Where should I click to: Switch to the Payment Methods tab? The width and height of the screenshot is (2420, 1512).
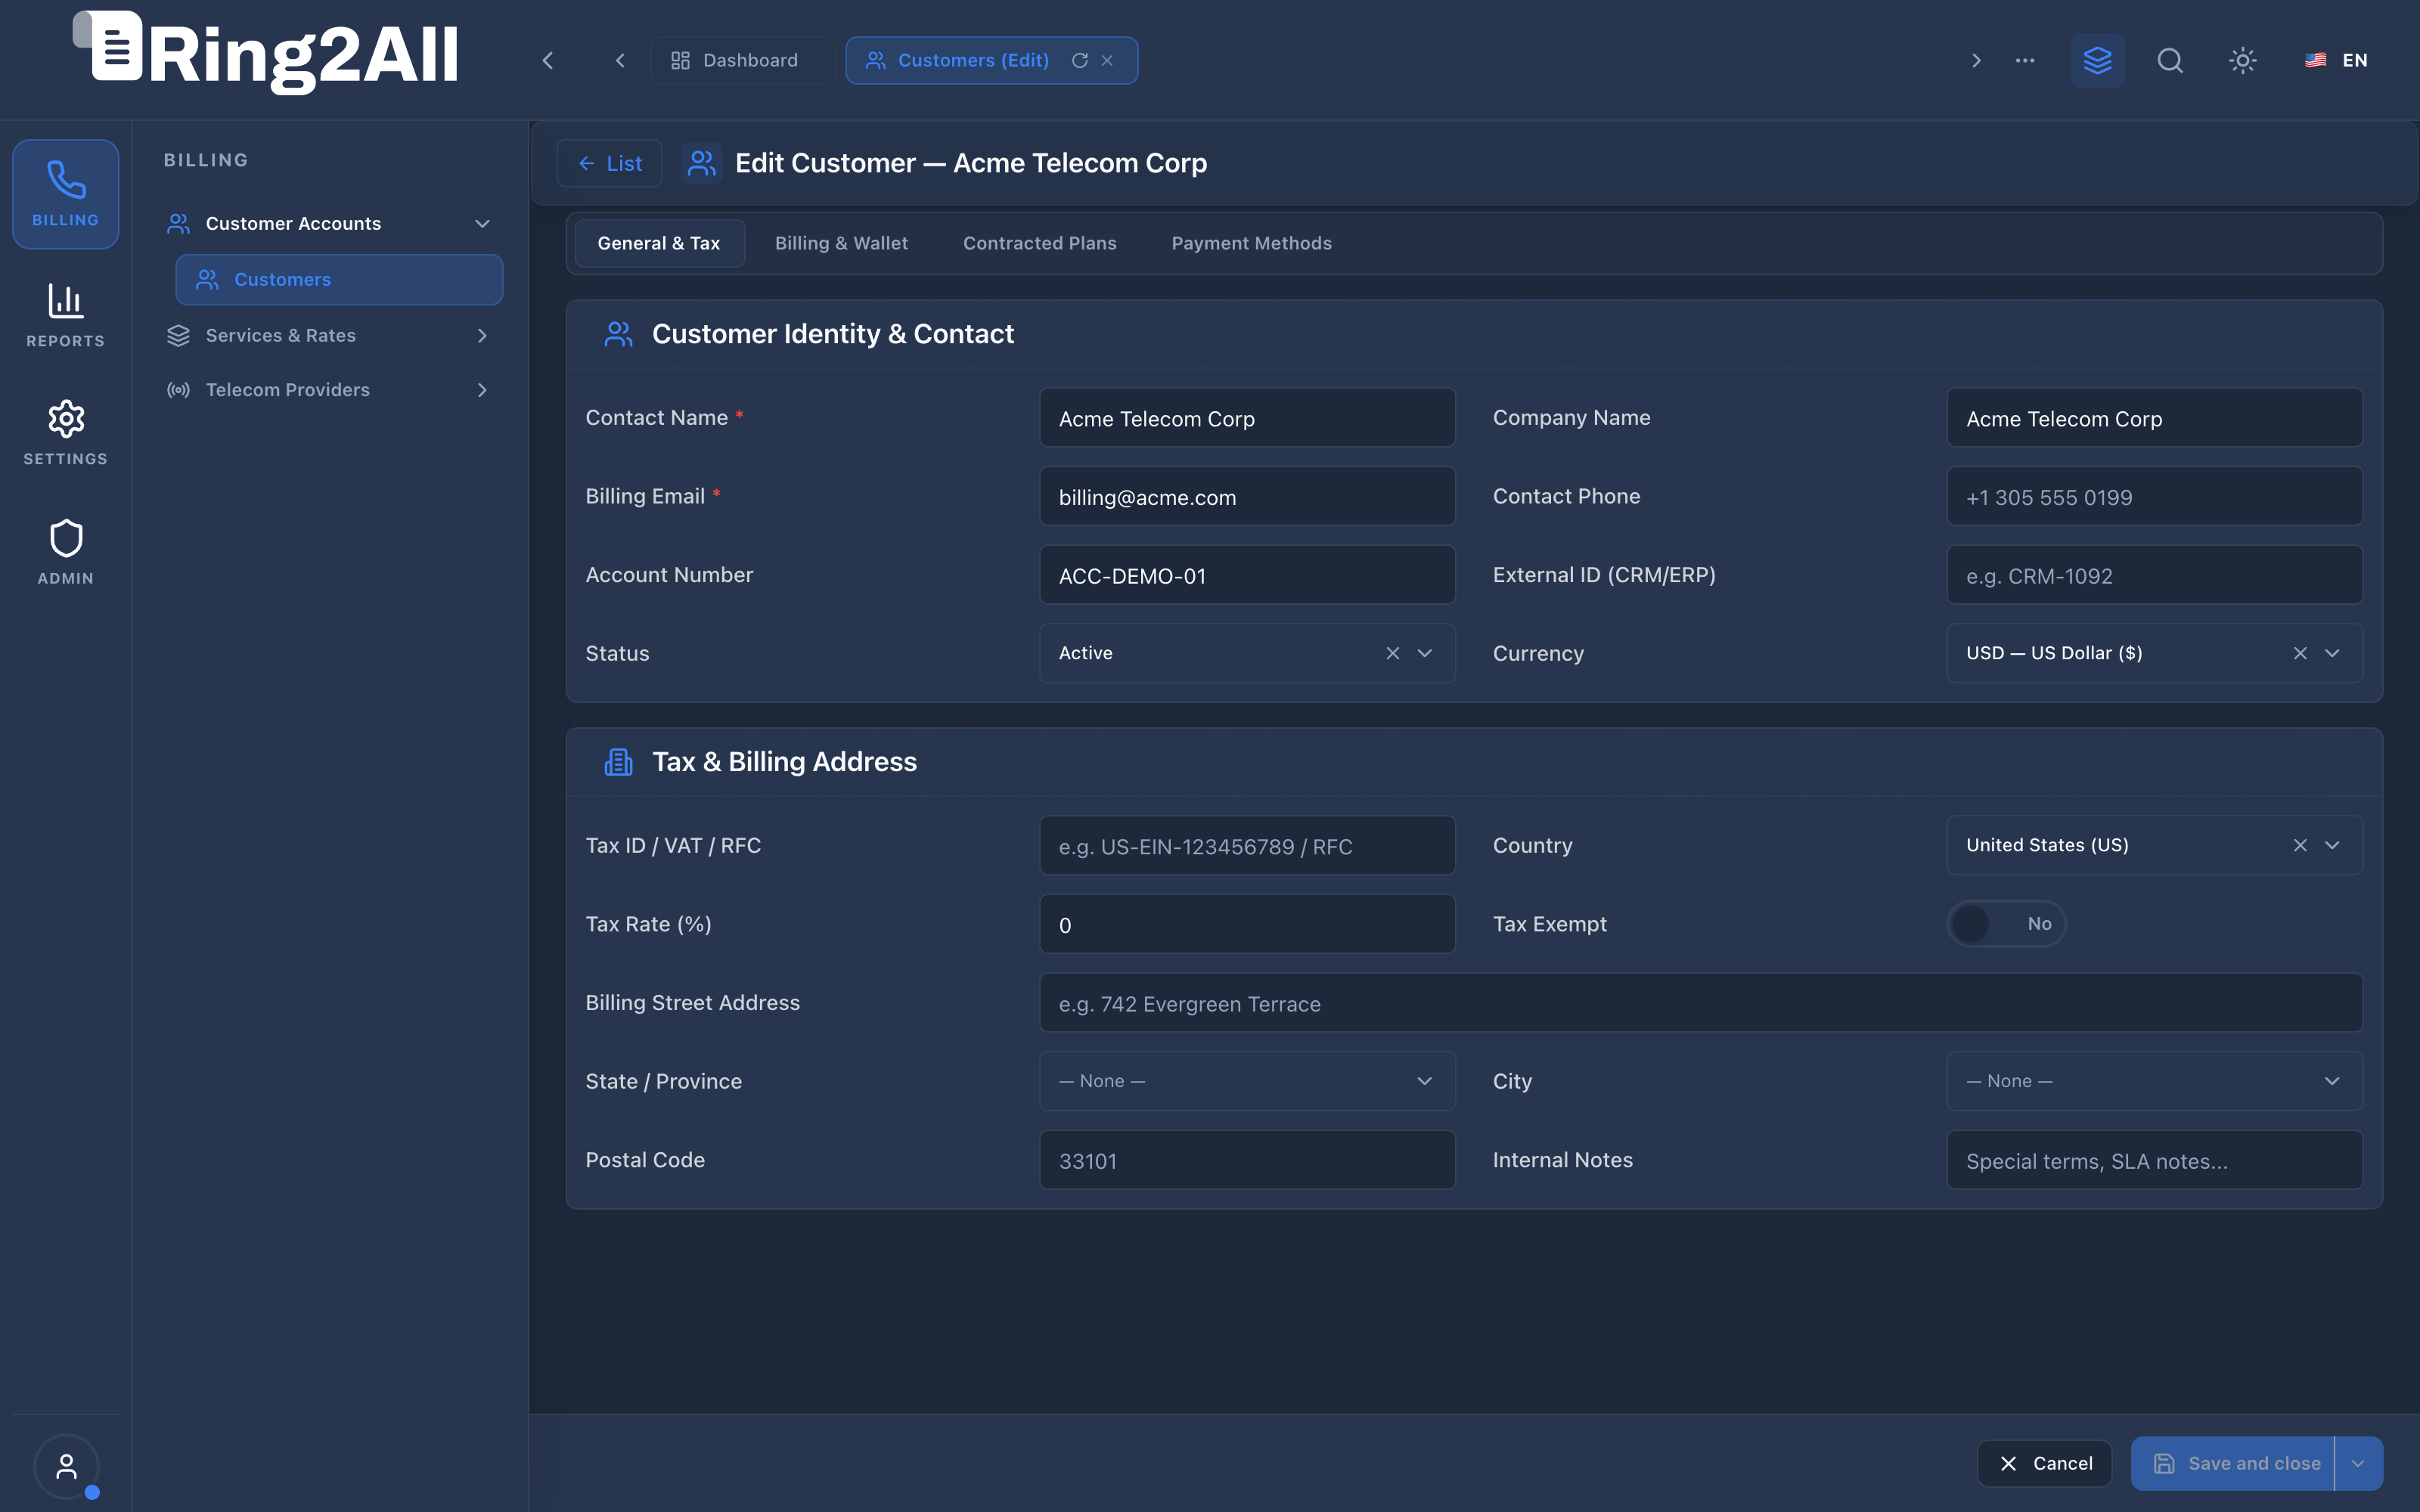[x=1251, y=243]
